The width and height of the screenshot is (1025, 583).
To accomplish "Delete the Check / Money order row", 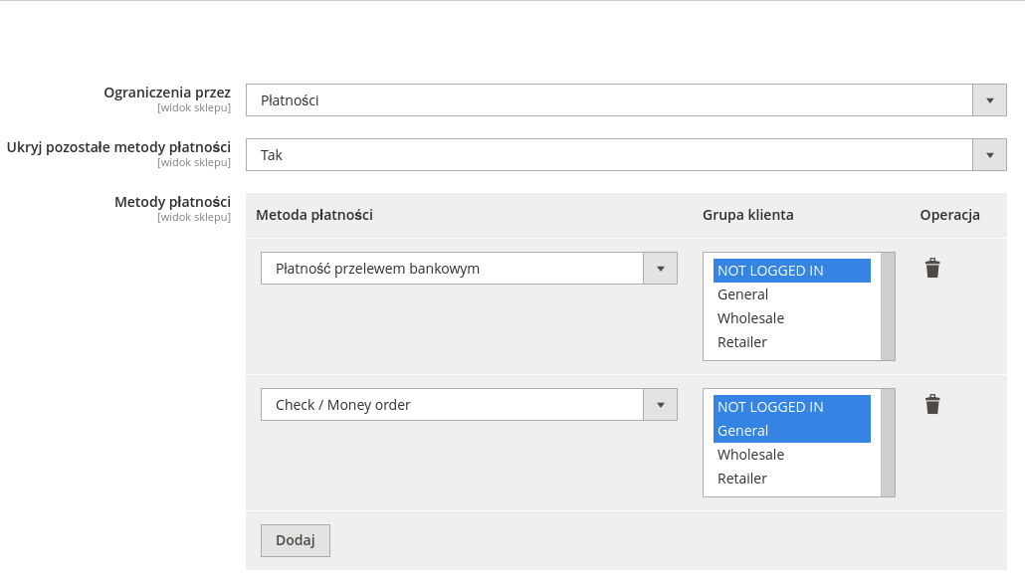I will pos(931,405).
